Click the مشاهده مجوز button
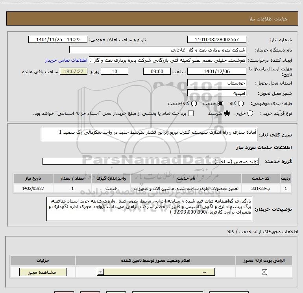This screenshot has height=293, width=303. point(43,272)
